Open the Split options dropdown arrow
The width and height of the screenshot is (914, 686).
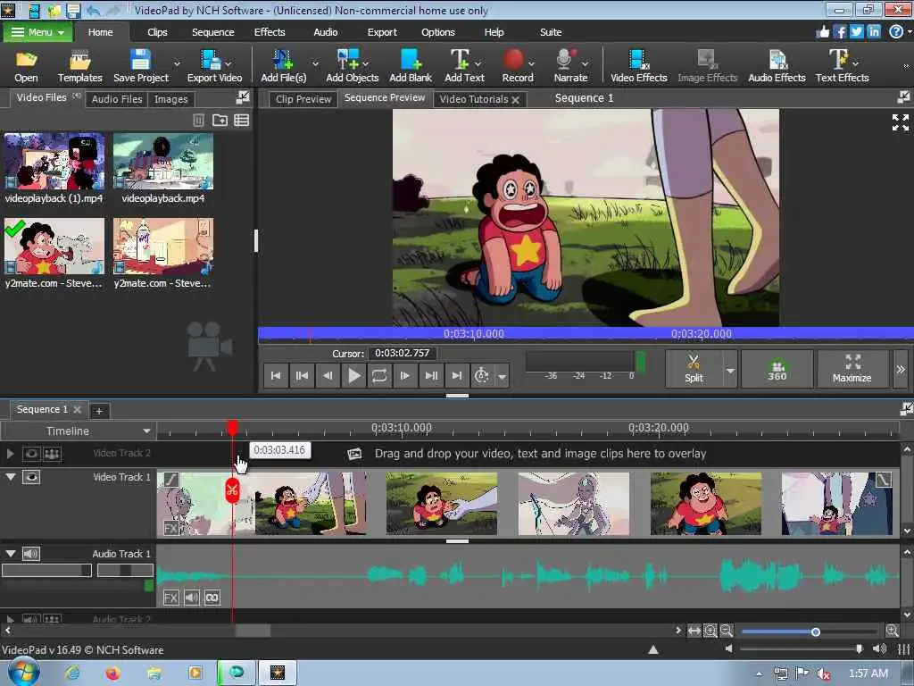[730, 370]
